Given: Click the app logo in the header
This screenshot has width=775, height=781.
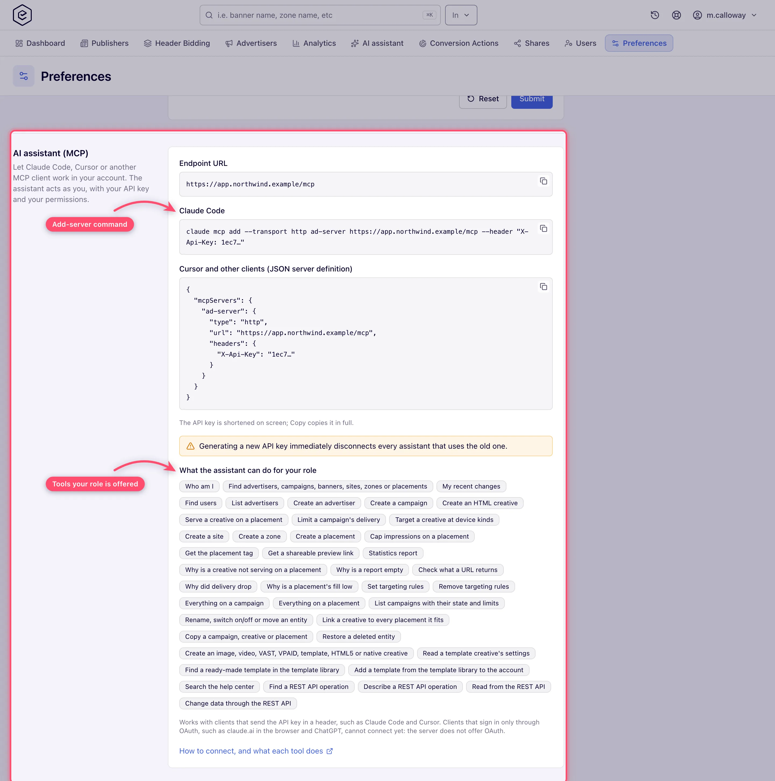Looking at the screenshot, I should [22, 15].
